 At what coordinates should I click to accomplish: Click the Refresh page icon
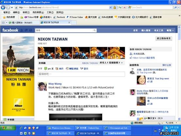click(120, 8)
